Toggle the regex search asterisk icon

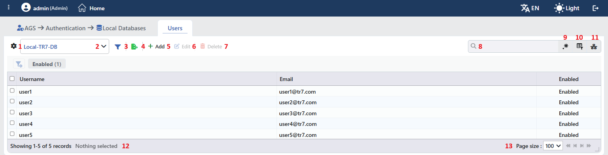pyautogui.click(x=565, y=47)
